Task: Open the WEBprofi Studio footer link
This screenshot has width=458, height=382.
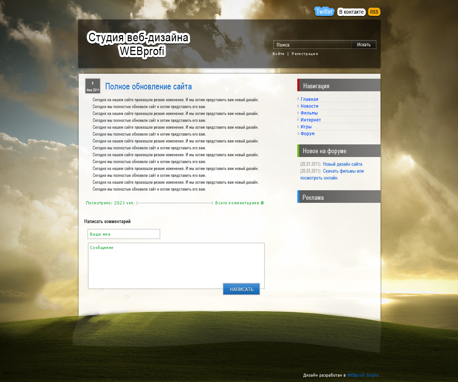Action: 363,376
